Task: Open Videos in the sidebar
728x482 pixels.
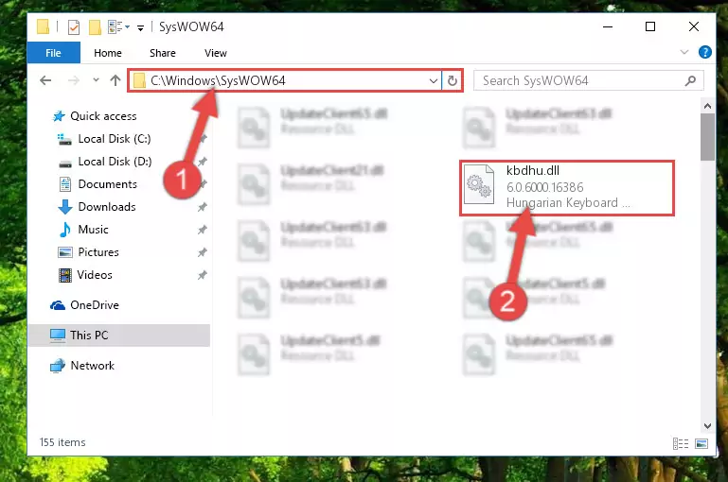Action: tap(95, 275)
